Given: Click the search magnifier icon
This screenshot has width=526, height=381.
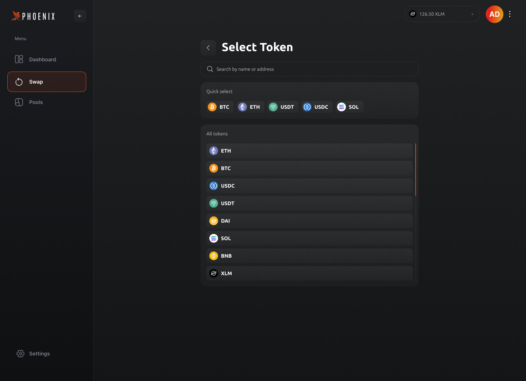Looking at the screenshot, I should (x=210, y=69).
